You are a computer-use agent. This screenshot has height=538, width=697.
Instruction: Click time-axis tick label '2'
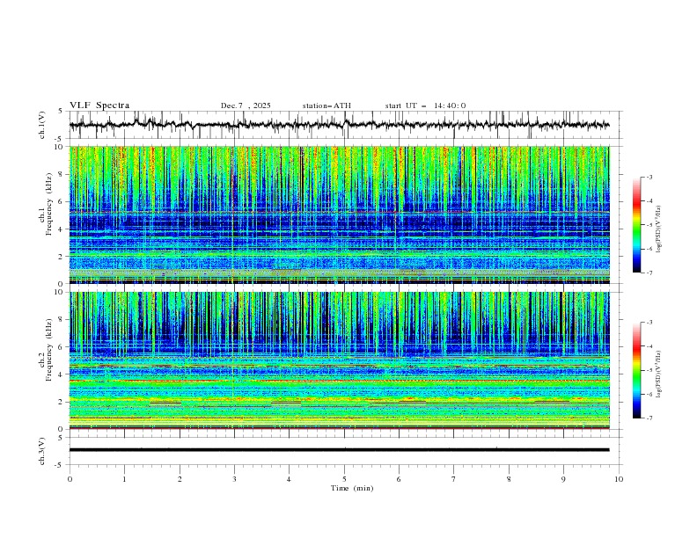click(x=180, y=479)
